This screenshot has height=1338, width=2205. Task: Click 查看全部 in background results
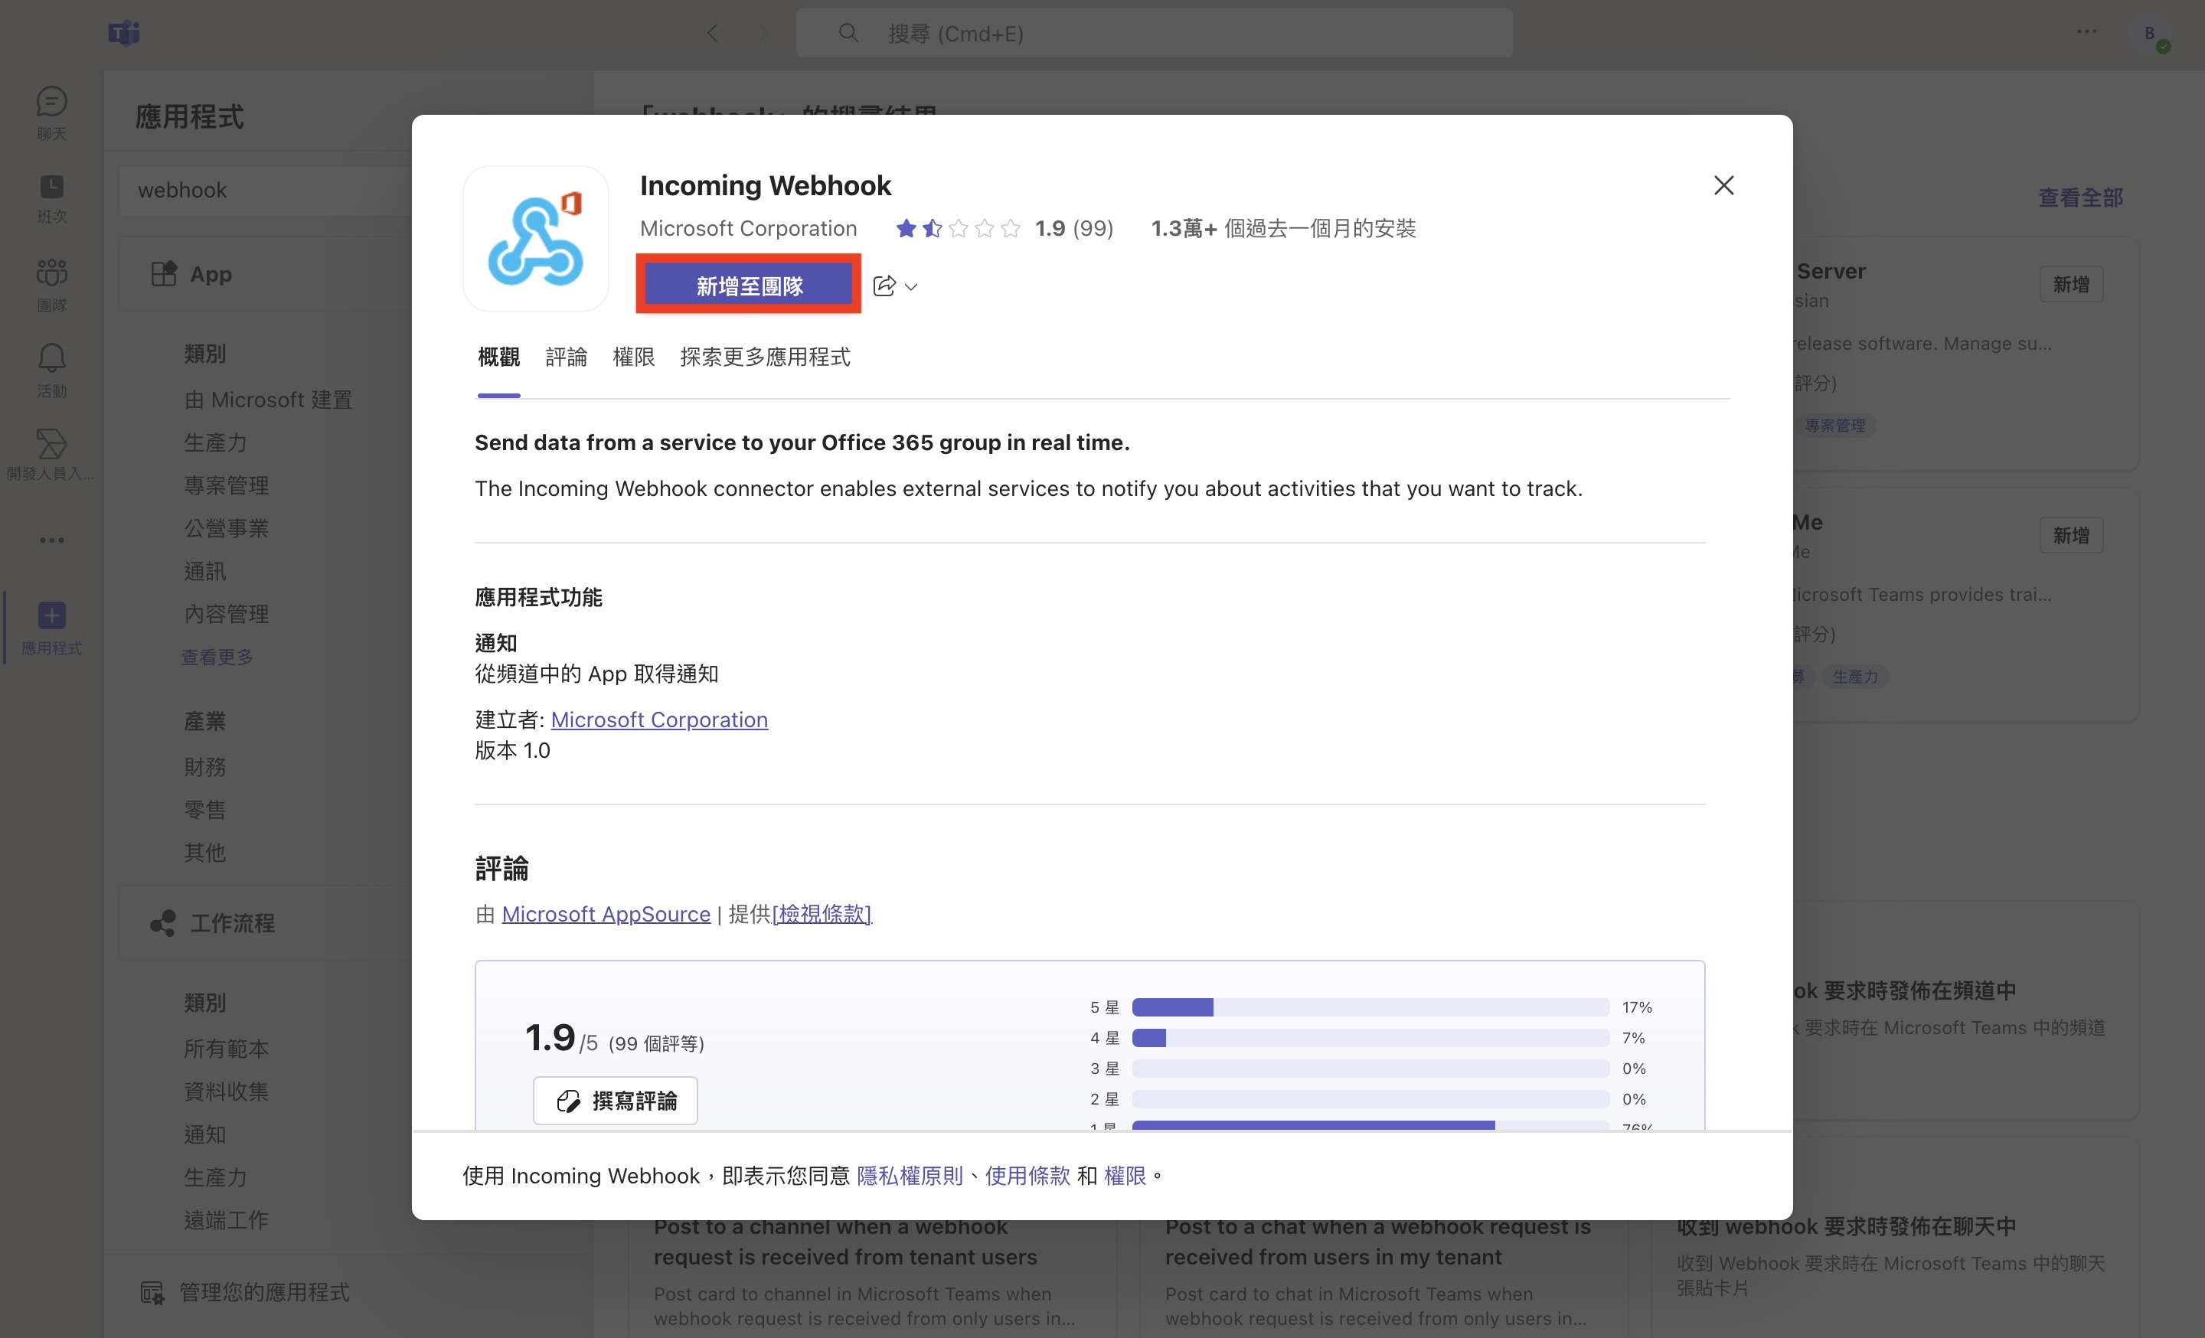click(x=2081, y=197)
